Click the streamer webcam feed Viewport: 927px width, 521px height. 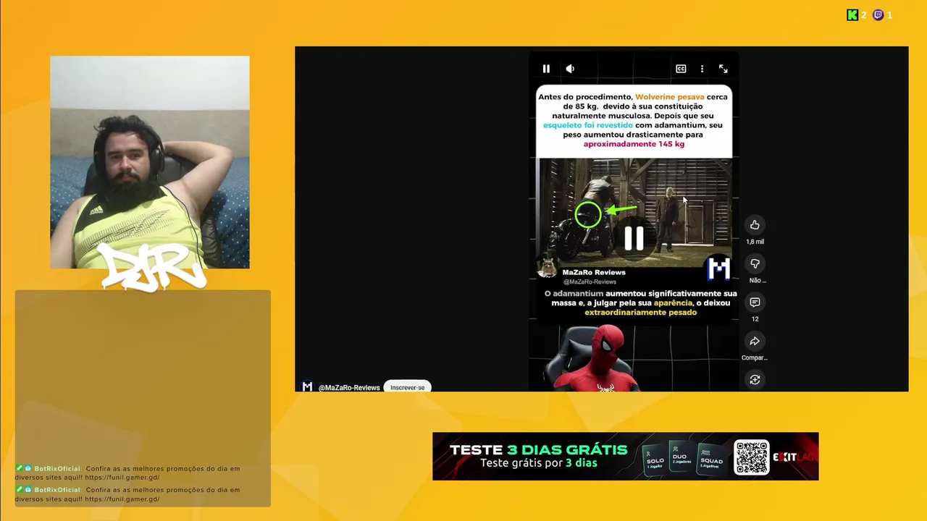point(150,162)
